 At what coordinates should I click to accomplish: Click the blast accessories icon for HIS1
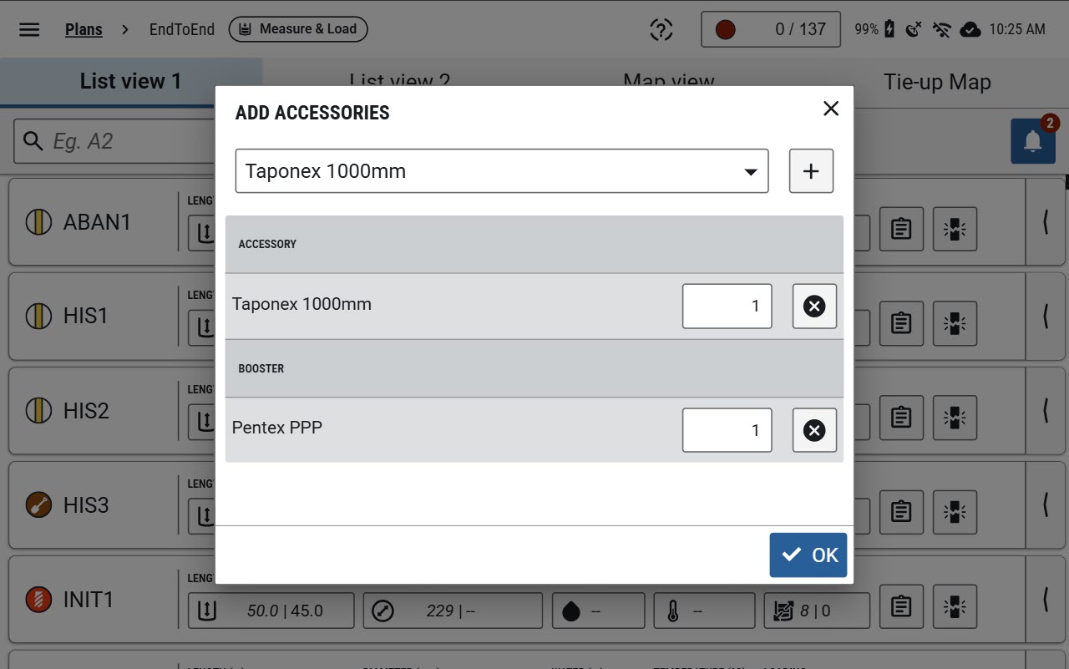click(x=955, y=323)
